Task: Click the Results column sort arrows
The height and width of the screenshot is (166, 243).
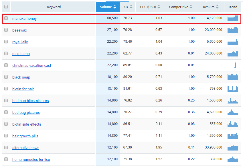Action: pyautogui.click(x=217, y=7)
